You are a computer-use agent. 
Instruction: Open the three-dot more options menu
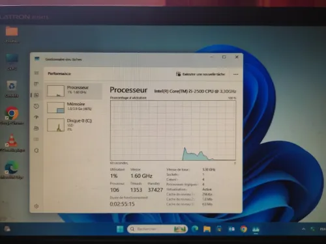[x=236, y=74]
